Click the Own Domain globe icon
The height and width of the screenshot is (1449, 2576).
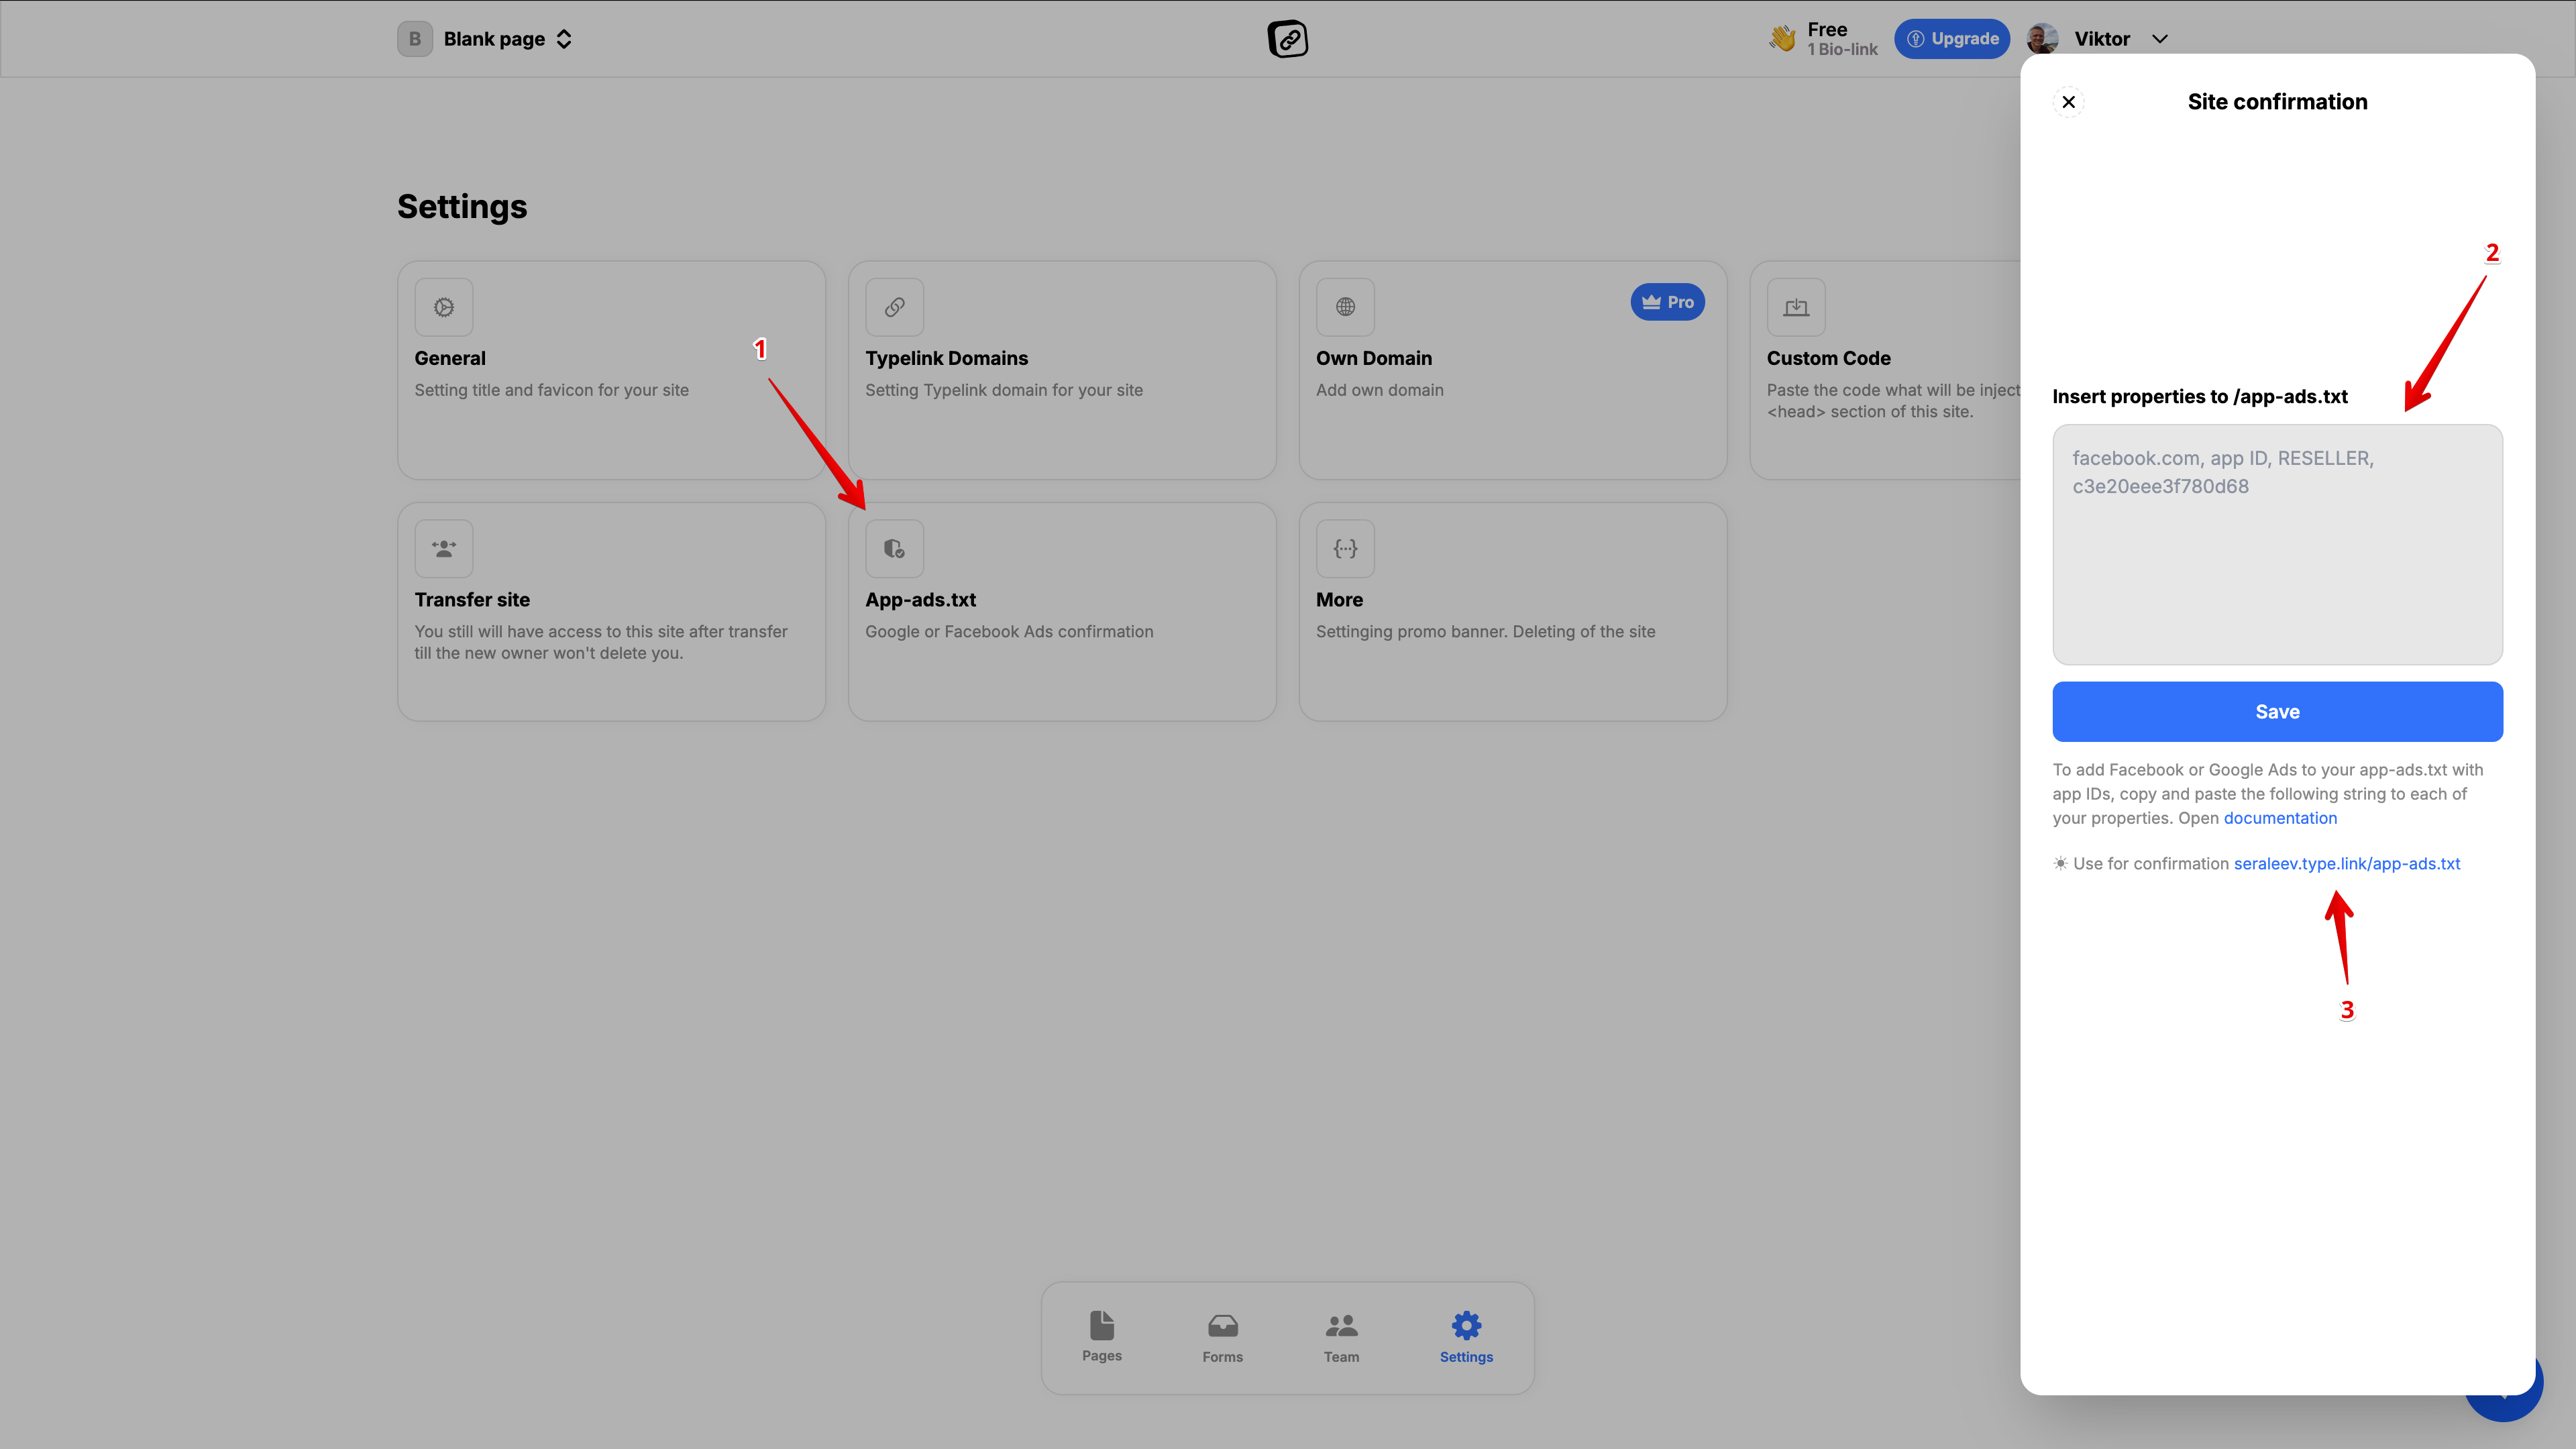(x=1345, y=307)
